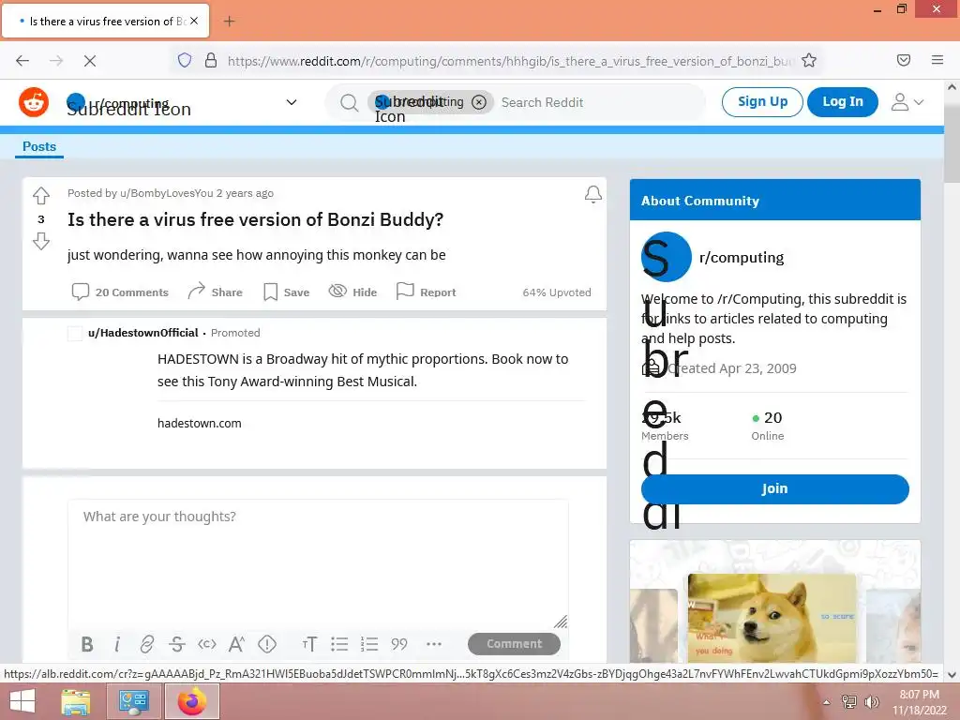Insert a link in comment editor

[x=147, y=644]
